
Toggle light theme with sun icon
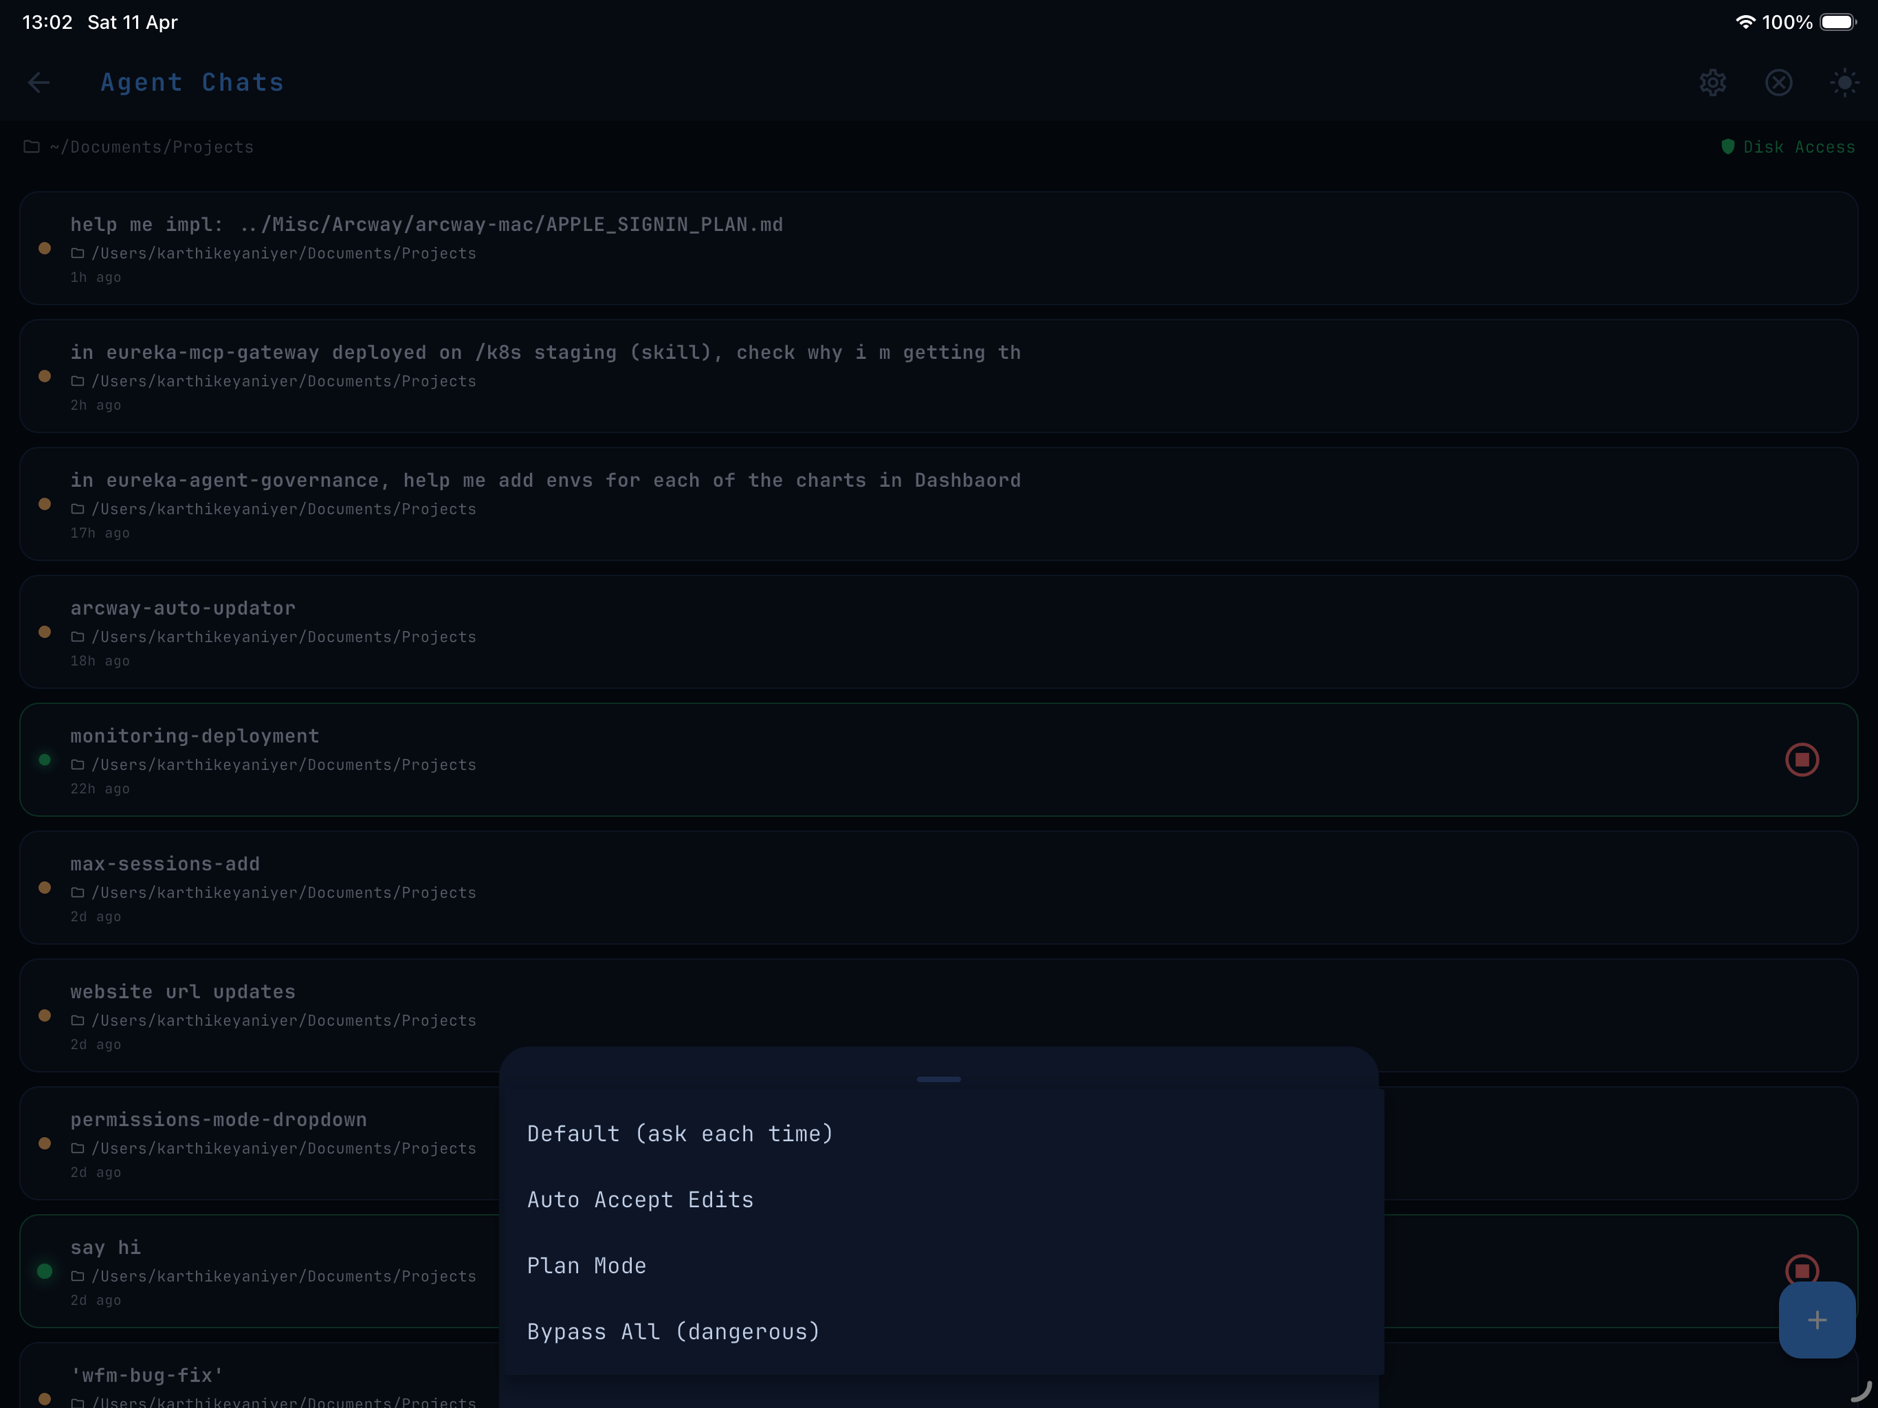1844,82
